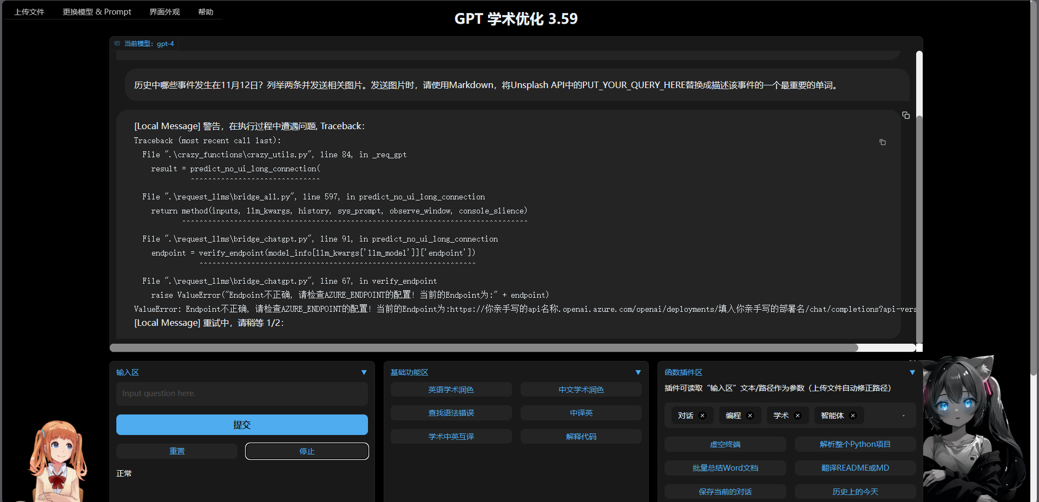Screen dimensions: 1039x502
Task: Collapse the 基础功能区 panel
Action: (637, 372)
